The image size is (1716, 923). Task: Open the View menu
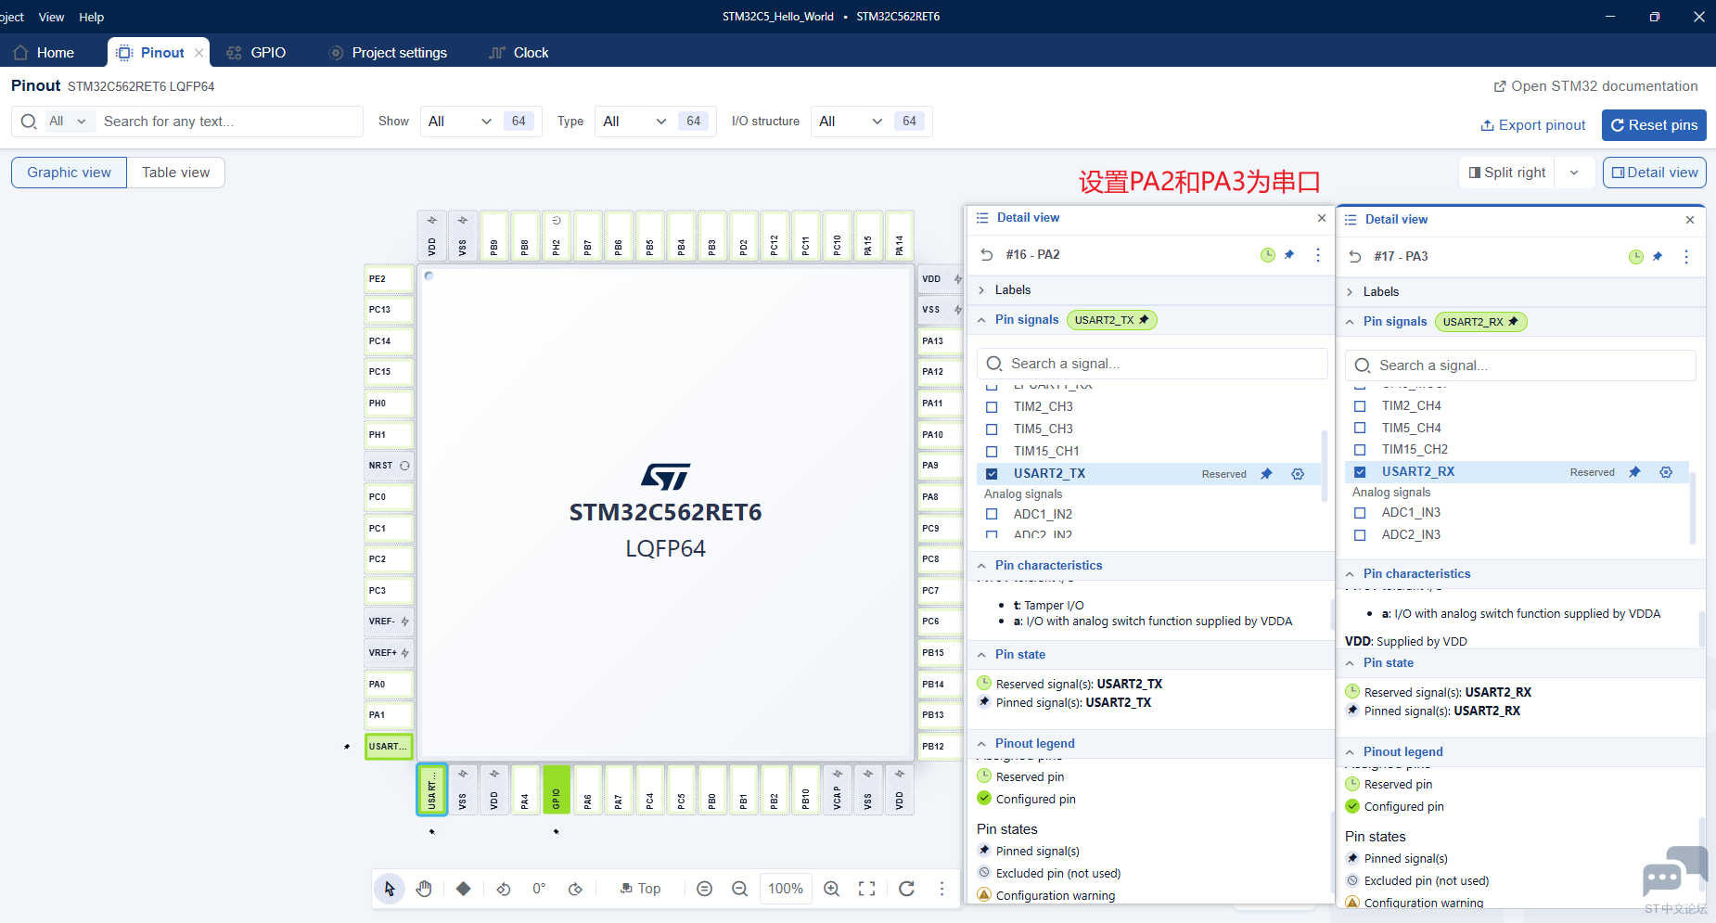click(x=51, y=17)
